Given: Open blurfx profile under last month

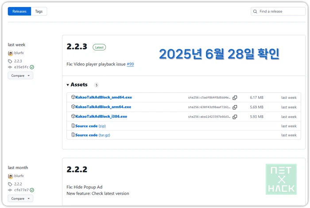Looking at the screenshot, I should pos(19,176).
